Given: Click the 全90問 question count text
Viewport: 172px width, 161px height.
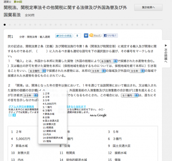Looking at the screenshot, I should (29, 15).
